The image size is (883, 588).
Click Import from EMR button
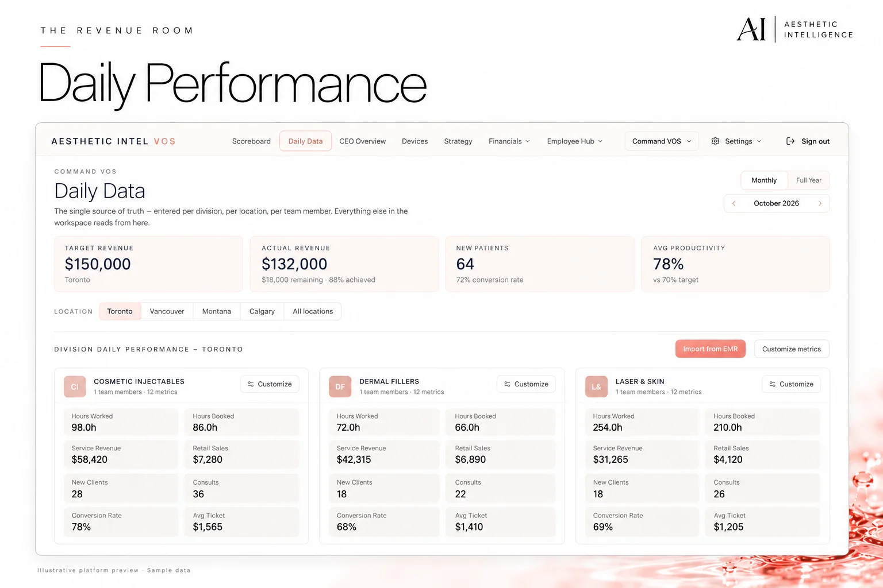(x=711, y=349)
